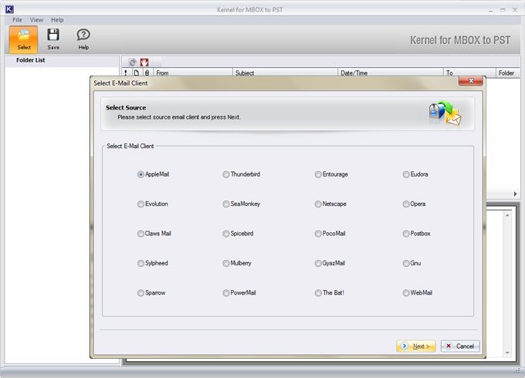Viewport: 525px width, 378px height.
Task: Click the right arrow of horizontal scrollbar
Action: point(515,194)
